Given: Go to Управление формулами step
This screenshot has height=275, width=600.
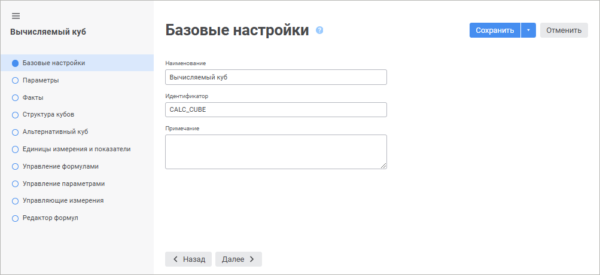Looking at the screenshot, I should (x=60, y=166).
